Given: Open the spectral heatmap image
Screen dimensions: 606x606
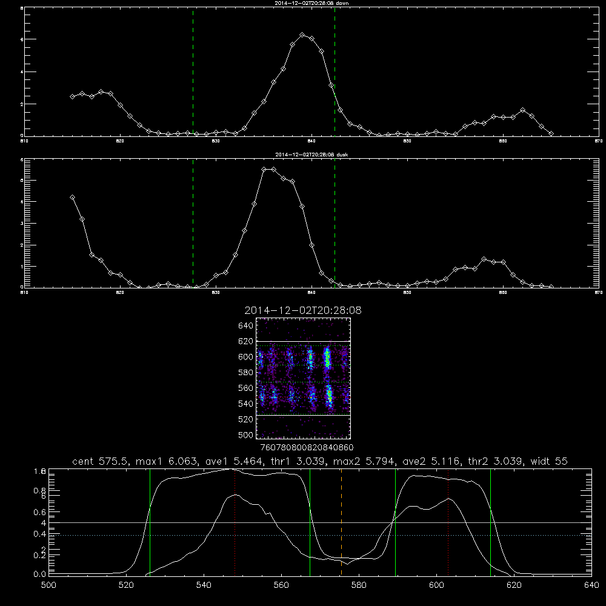Looking at the screenshot, I should (x=304, y=378).
